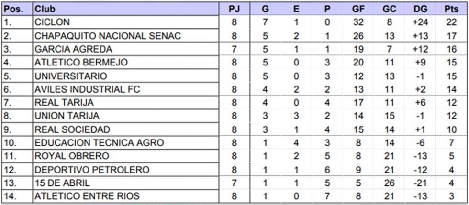Image resolution: width=469 pixels, height=205 pixels.
Task: Select ATLETICO ENTRE RIOS club cell
Action: (x=126, y=196)
